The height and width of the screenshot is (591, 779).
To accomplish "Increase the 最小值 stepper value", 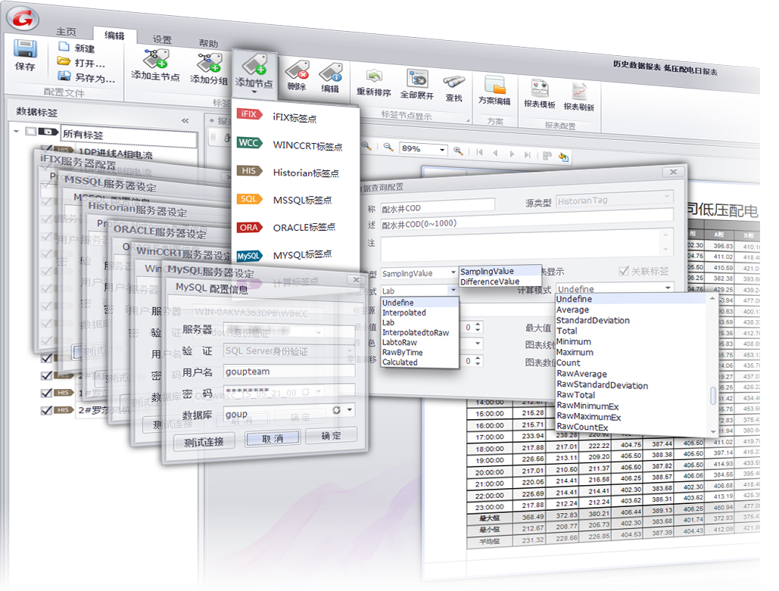I will coord(478,325).
